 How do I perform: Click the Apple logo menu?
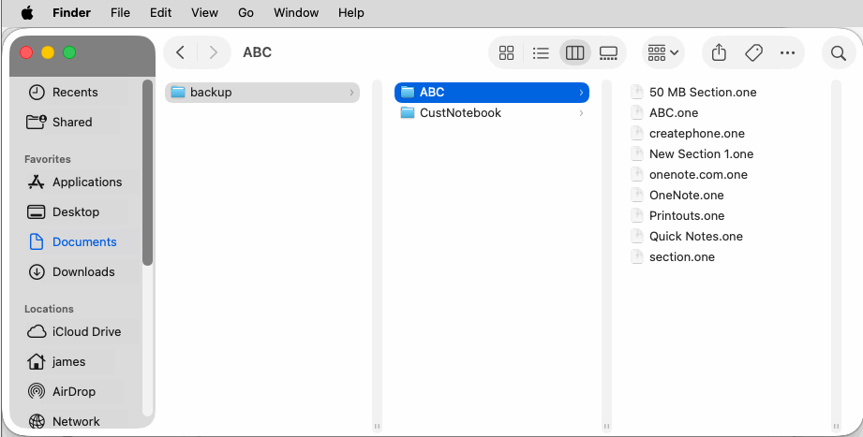pyautogui.click(x=27, y=13)
